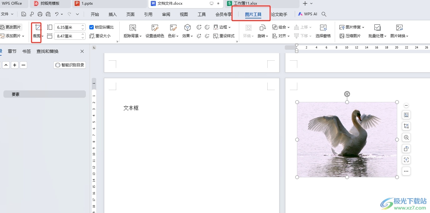Viewport: 430px width, 213px height.
Task: Click Reset Style (重设样式) button
Action: pyautogui.click(x=224, y=36)
